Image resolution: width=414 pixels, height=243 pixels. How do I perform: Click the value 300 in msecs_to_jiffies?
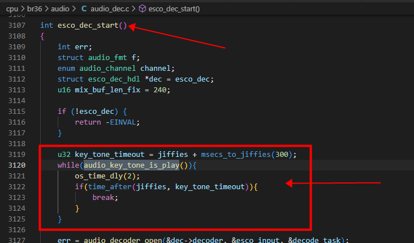282,155
